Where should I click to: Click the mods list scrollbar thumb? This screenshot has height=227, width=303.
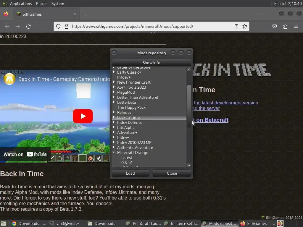pyautogui.click(x=189, y=106)
